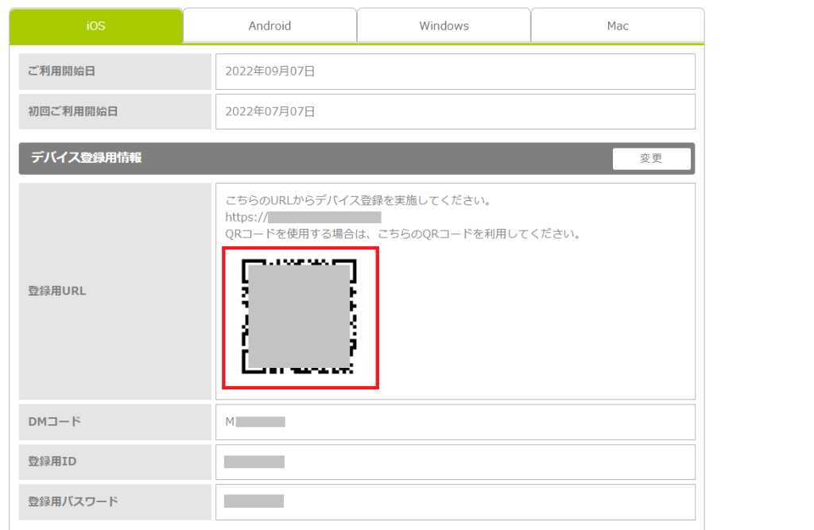
Task: Click the こちらのURLからデバイス登録 instruction text
Action: click(x=359, y=200)
